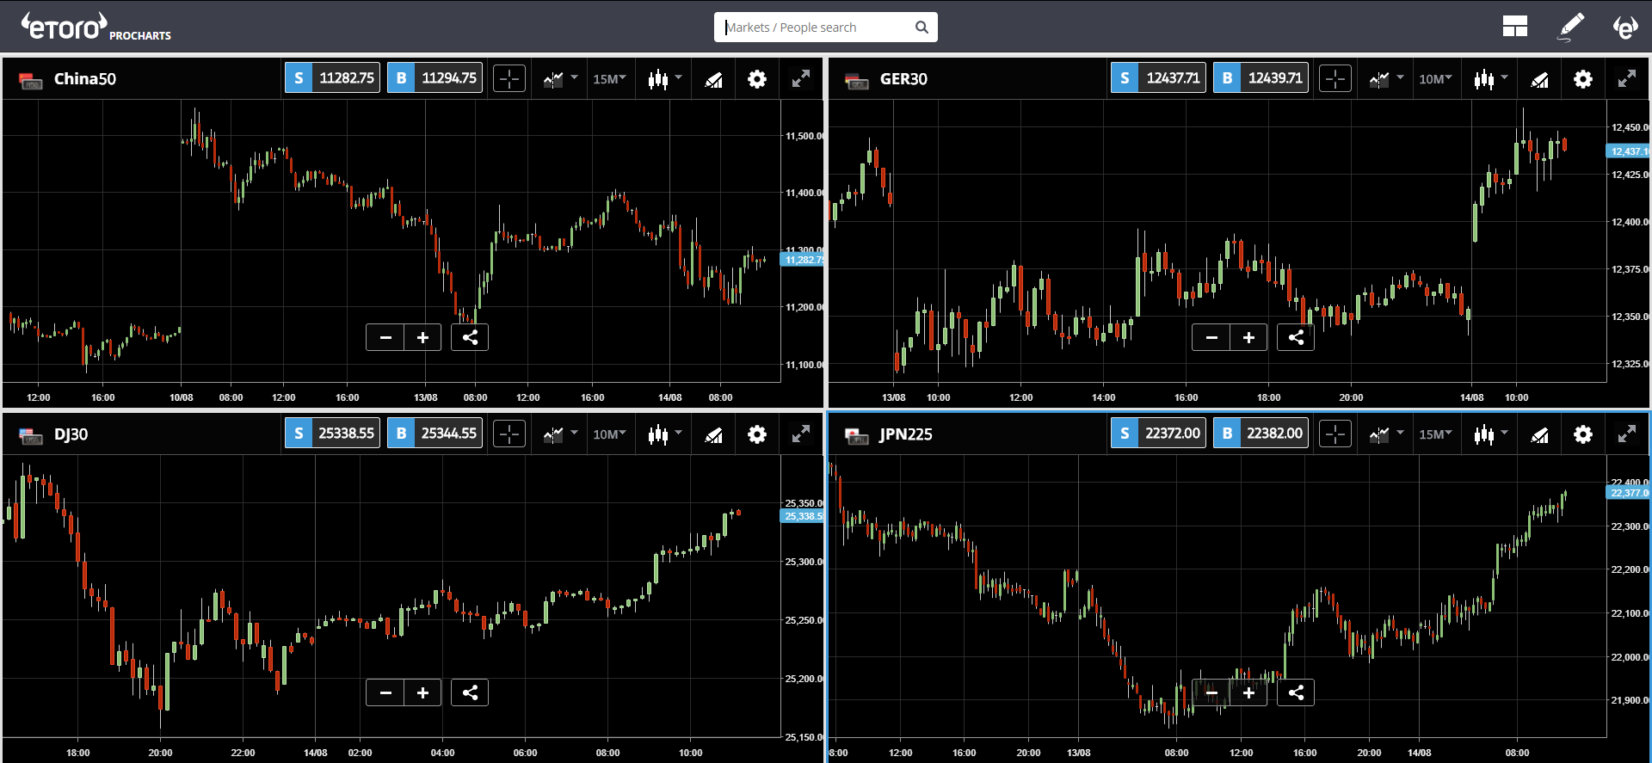The image size is (1652, 763).
Task: Share the GER30 chart
Action: click(x=1296, y=337)
